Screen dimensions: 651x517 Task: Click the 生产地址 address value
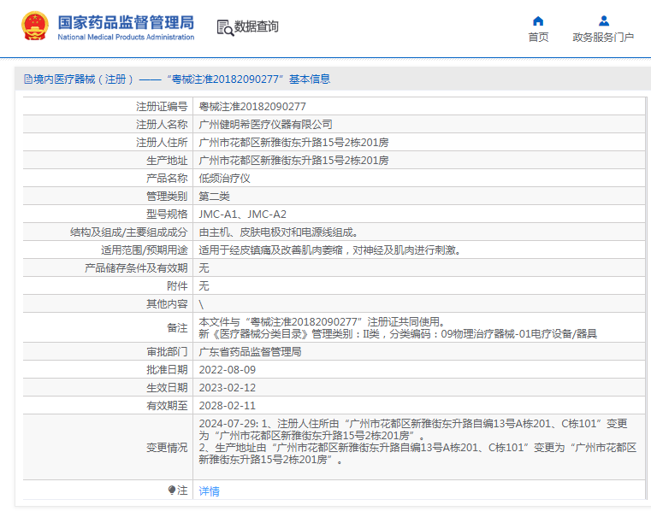click(x=293, y=161)
